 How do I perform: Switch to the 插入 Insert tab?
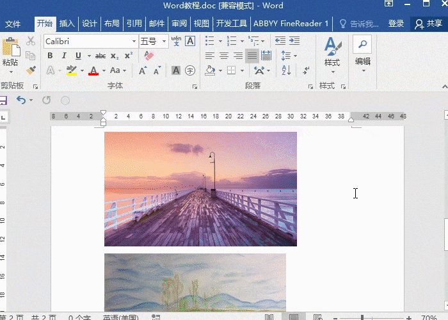pos(67,24)
